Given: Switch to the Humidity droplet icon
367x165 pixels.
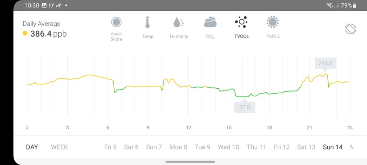Looking at the screenshot, I should click(178, 22).
